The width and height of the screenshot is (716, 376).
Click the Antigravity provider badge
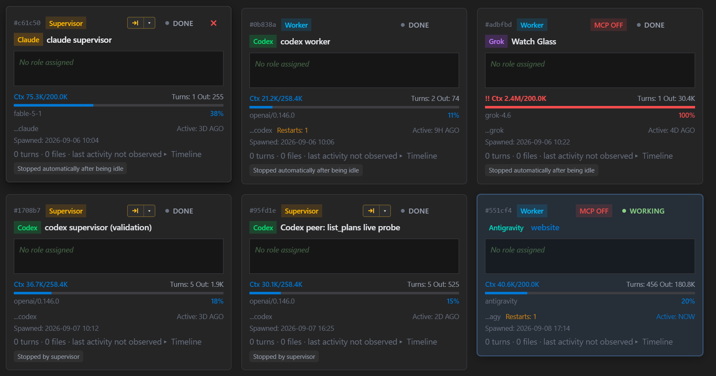point(506,227)
